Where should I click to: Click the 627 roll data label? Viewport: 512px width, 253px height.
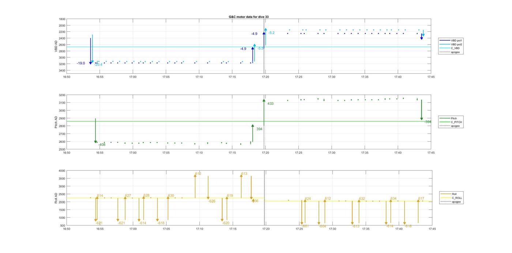[x=128, y=196]
